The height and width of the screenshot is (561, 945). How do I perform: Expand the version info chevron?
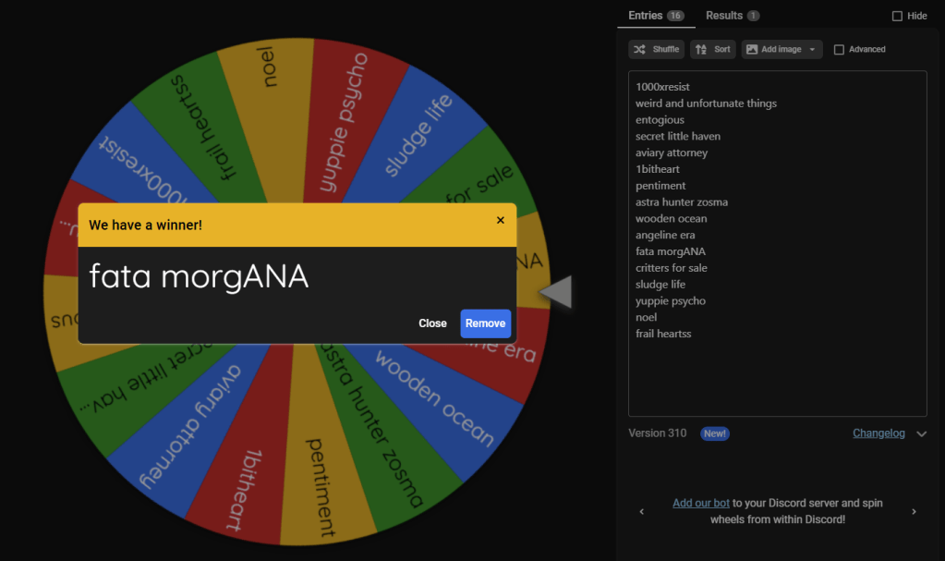click(x=921, y=433)
